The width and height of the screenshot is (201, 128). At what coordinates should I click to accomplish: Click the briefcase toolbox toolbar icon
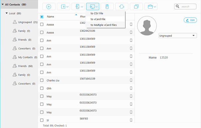point(151,7)
